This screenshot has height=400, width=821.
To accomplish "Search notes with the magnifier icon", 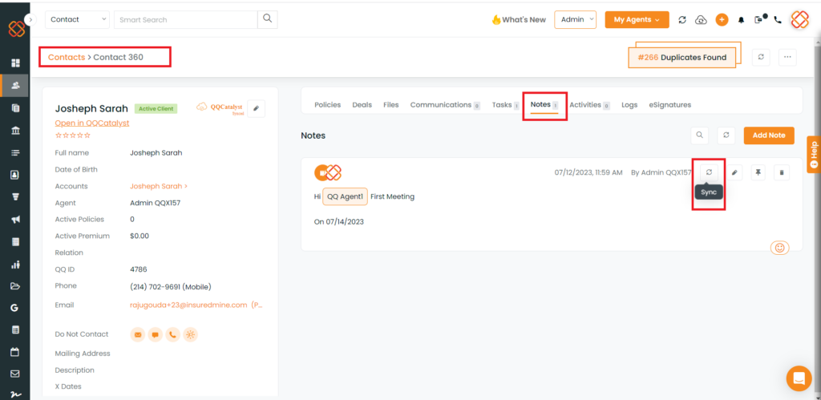I will click(700, 135).
